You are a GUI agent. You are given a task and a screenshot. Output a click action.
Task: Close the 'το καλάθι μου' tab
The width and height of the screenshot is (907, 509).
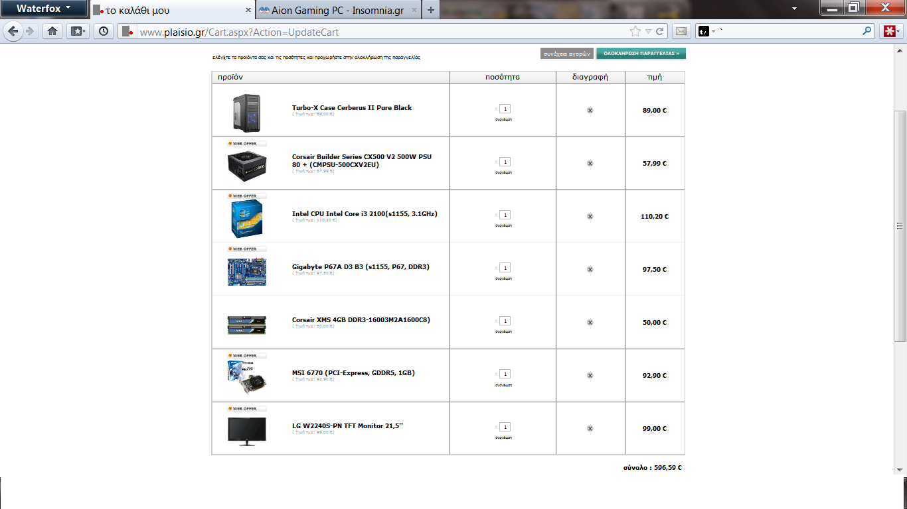click(248, 11)
